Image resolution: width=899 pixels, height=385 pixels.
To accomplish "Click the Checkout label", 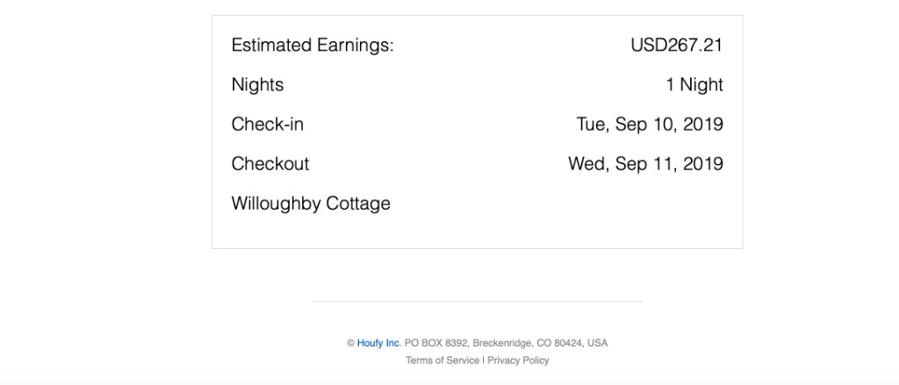I will [x=270, y=164].
